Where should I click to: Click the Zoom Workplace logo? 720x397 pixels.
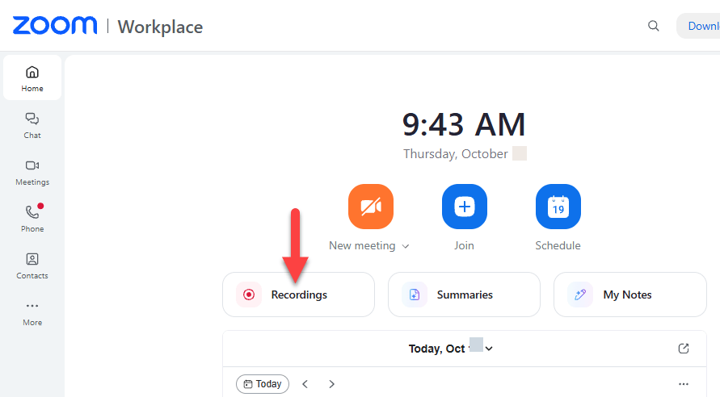107,26
